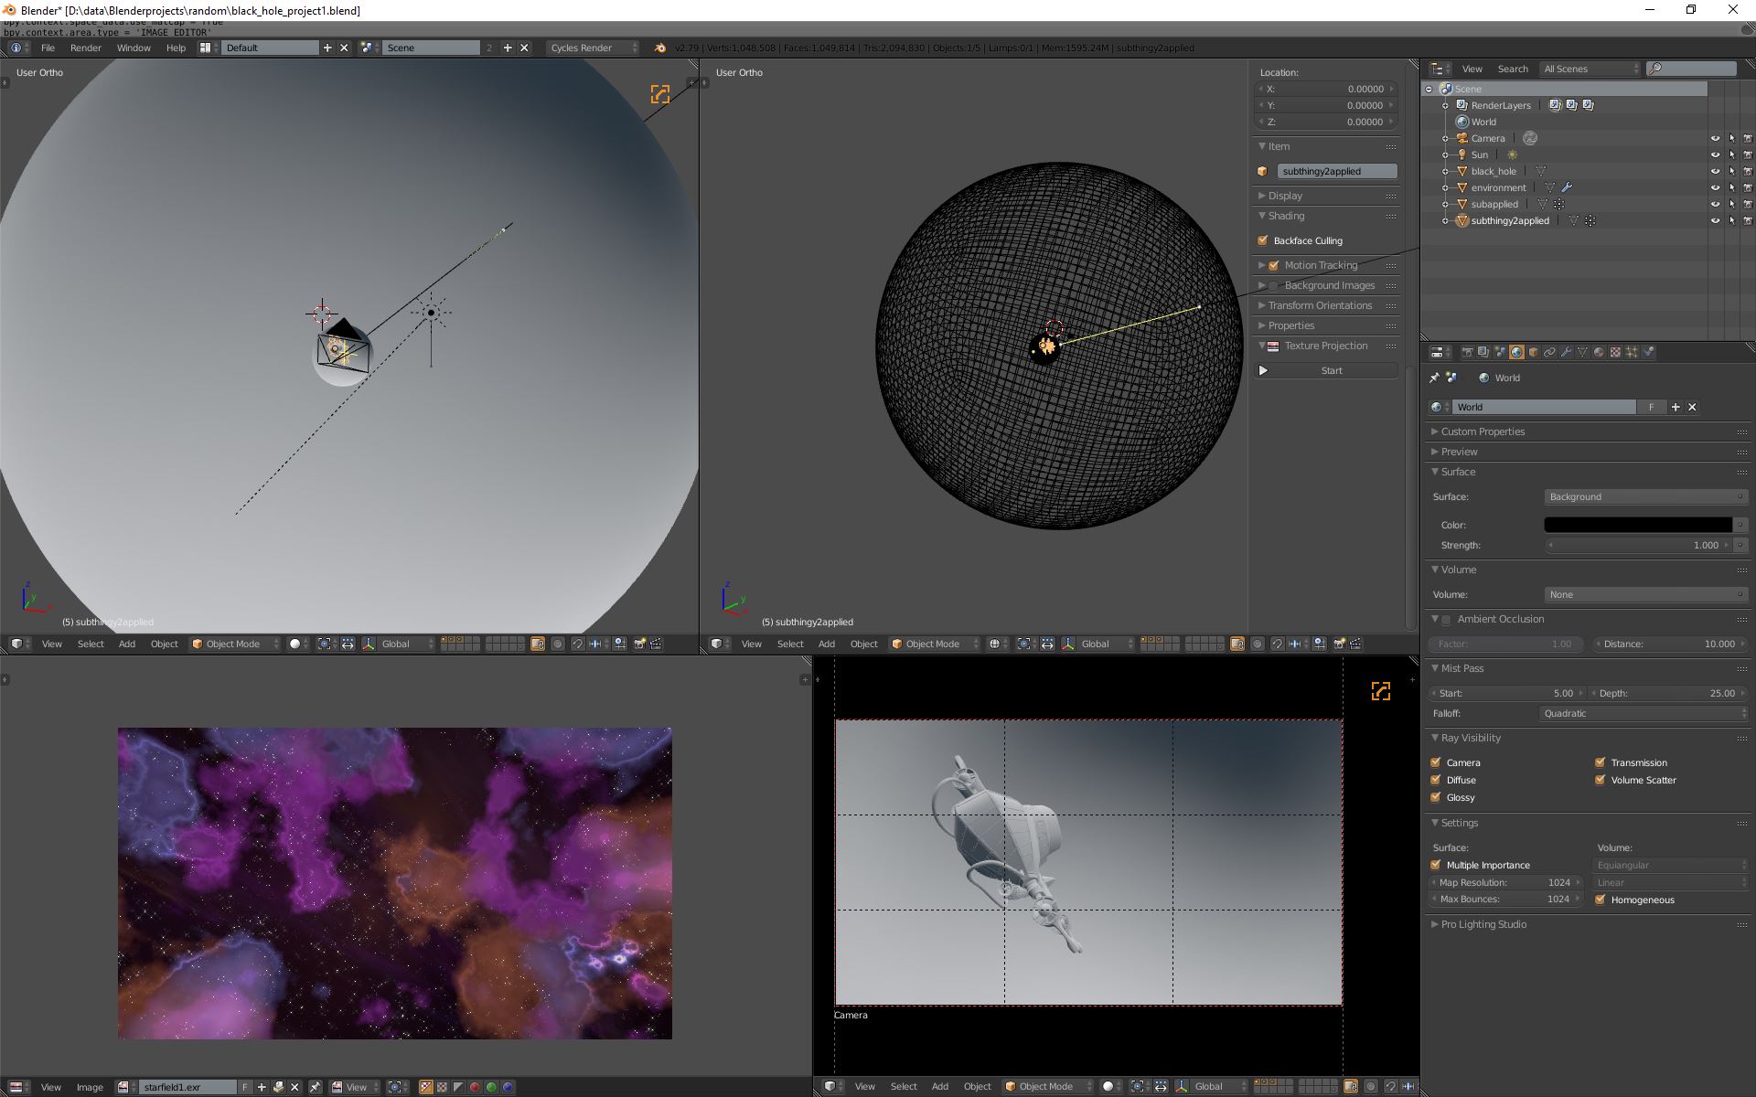Click the F fake user button for World
1756x1097 pixels.
[1651, 407]
